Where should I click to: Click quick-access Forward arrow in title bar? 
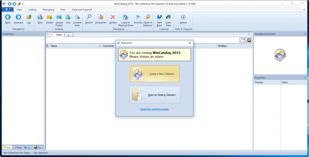click(x=14, y=4)
